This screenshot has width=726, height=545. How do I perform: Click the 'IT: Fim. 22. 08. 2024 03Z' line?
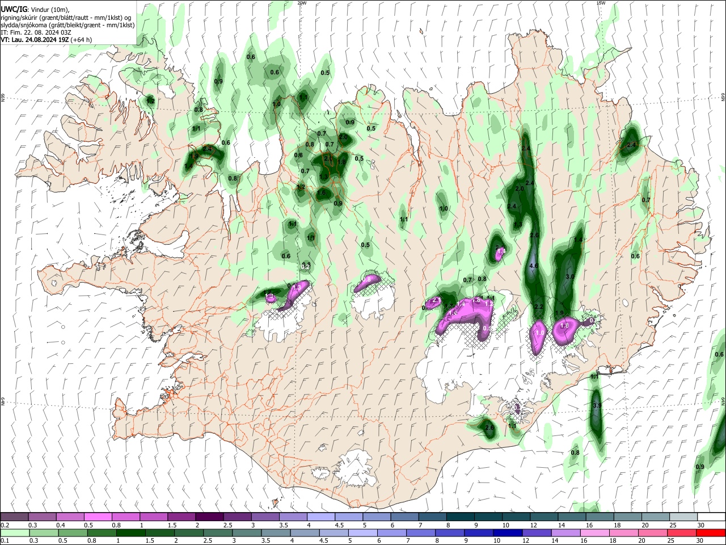[x=36, y=32]
